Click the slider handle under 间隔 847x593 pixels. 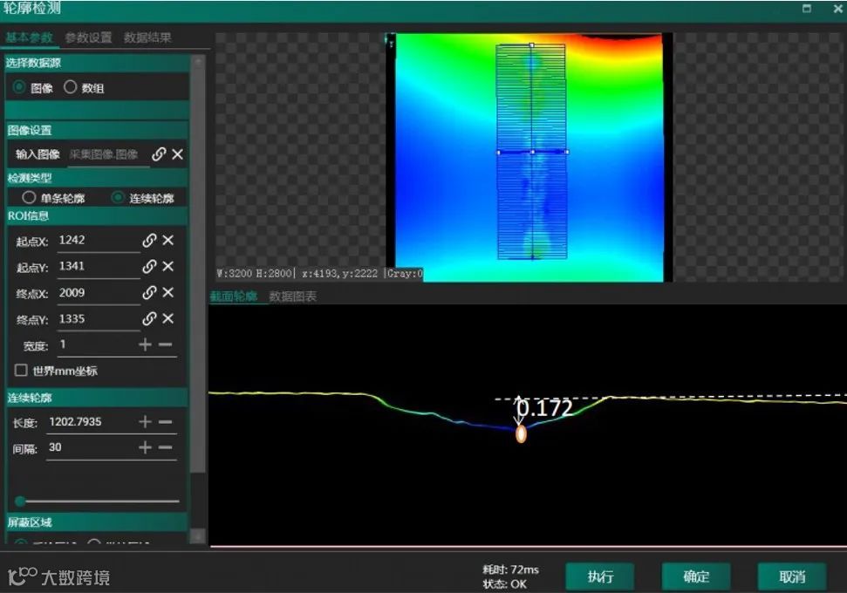pos(20,501)
